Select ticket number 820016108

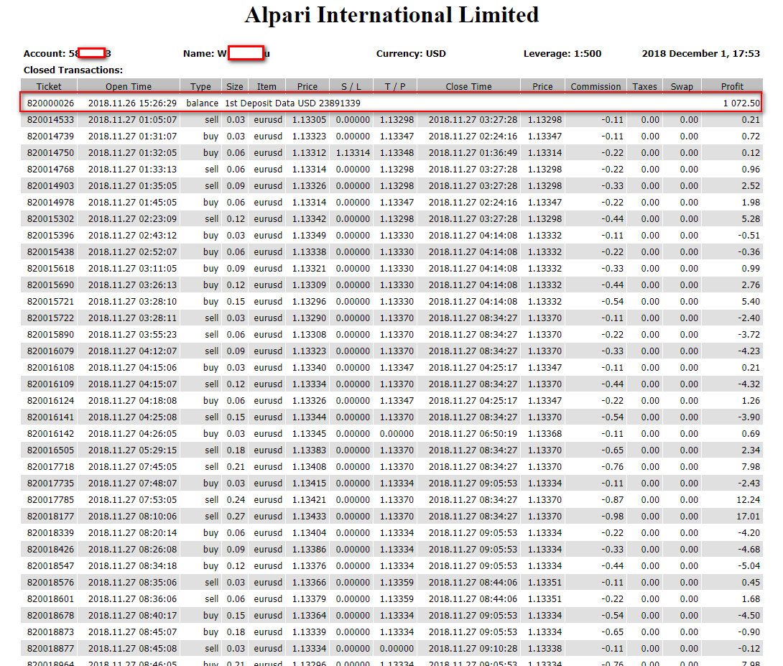(50, 367)
